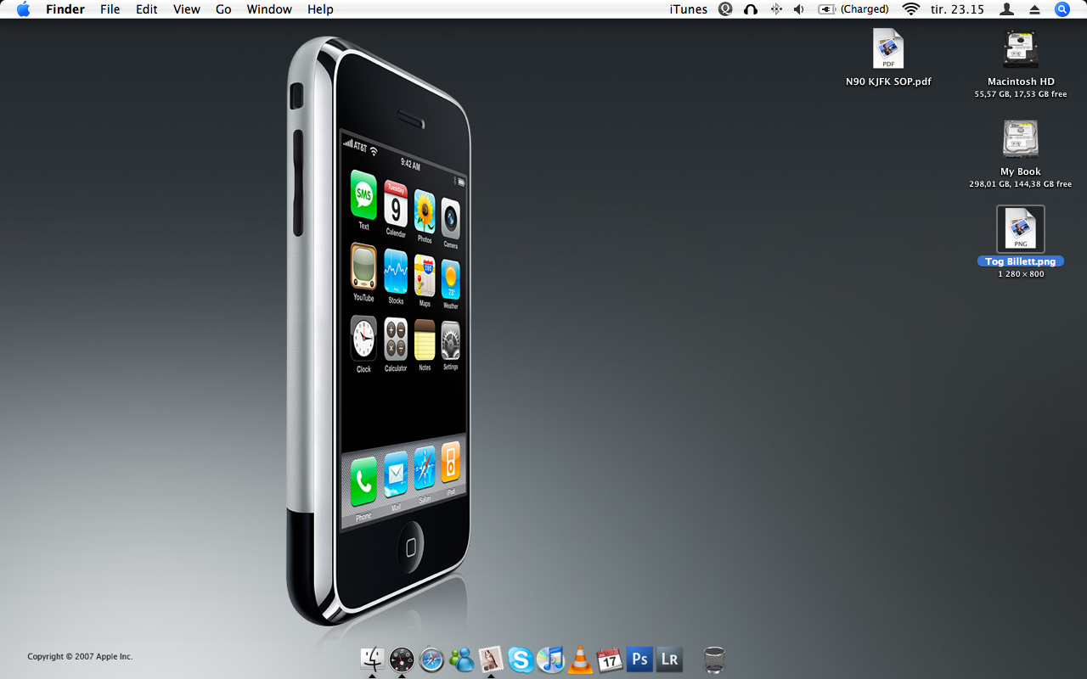Open iCal from the Dock
Viewport: 1087px width, 679px height.
coord(610,659)
